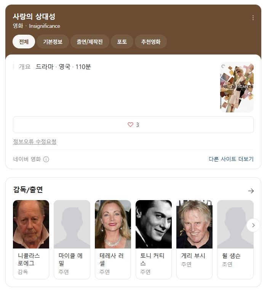Go to the 포토 tab
The image size is (267, 295).
point(122,42)
